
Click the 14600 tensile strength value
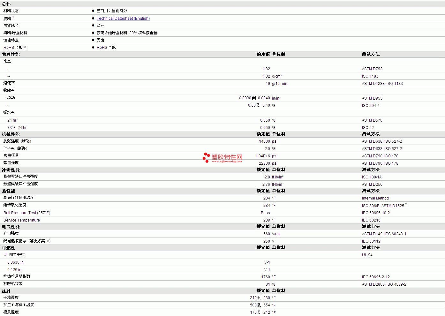[x=264, y=141]
